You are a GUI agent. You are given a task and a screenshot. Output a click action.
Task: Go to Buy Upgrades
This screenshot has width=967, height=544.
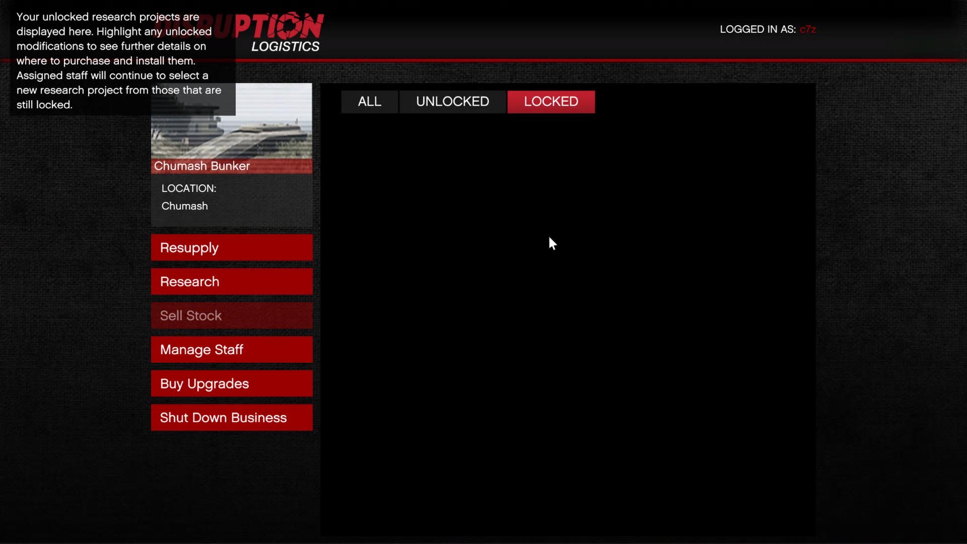pos(232,384)
